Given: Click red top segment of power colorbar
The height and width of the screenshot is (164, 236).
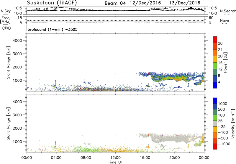Looking at the screenshot, I should pos(215,40).
